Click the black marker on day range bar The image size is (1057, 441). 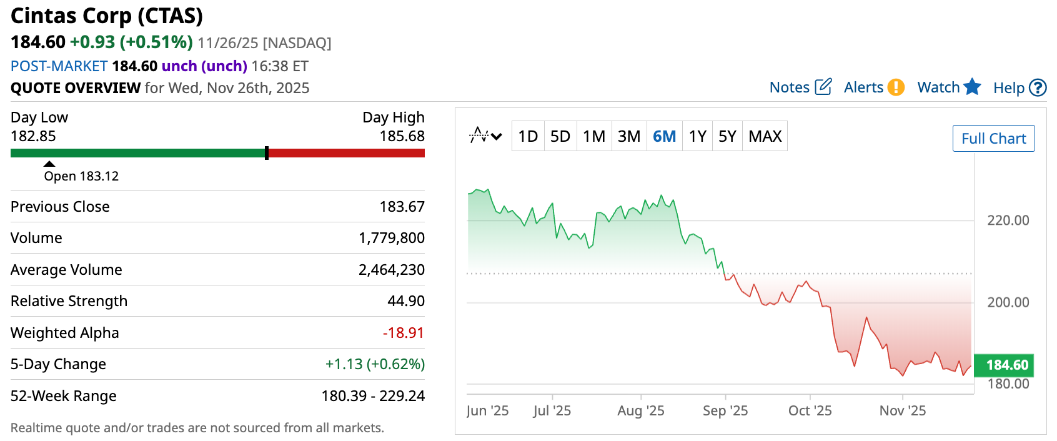267,153
